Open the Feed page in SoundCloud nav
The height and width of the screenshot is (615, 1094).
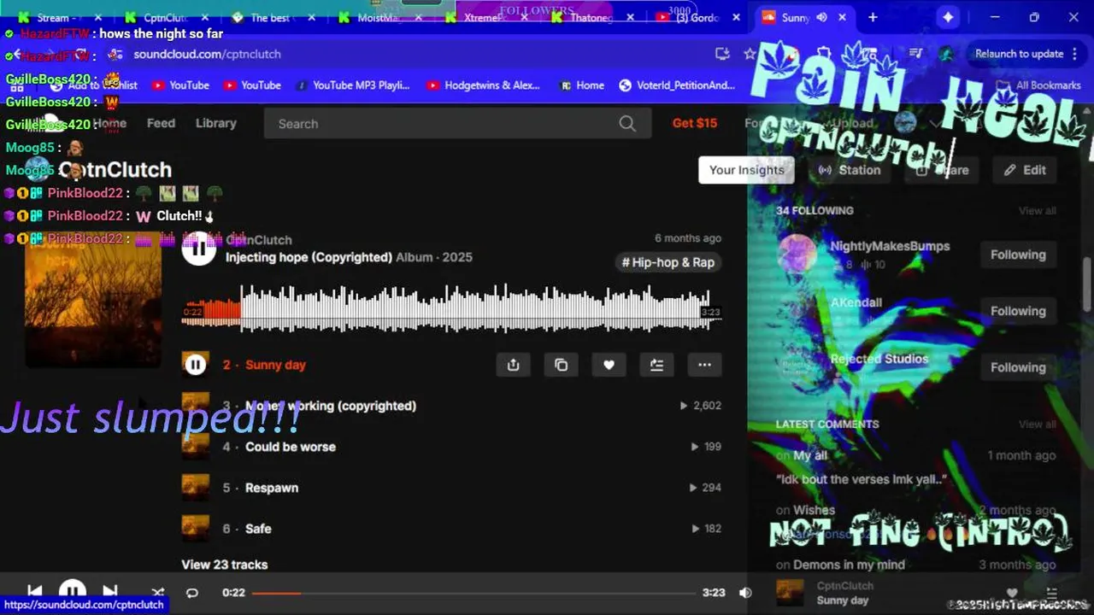(161, 123)
